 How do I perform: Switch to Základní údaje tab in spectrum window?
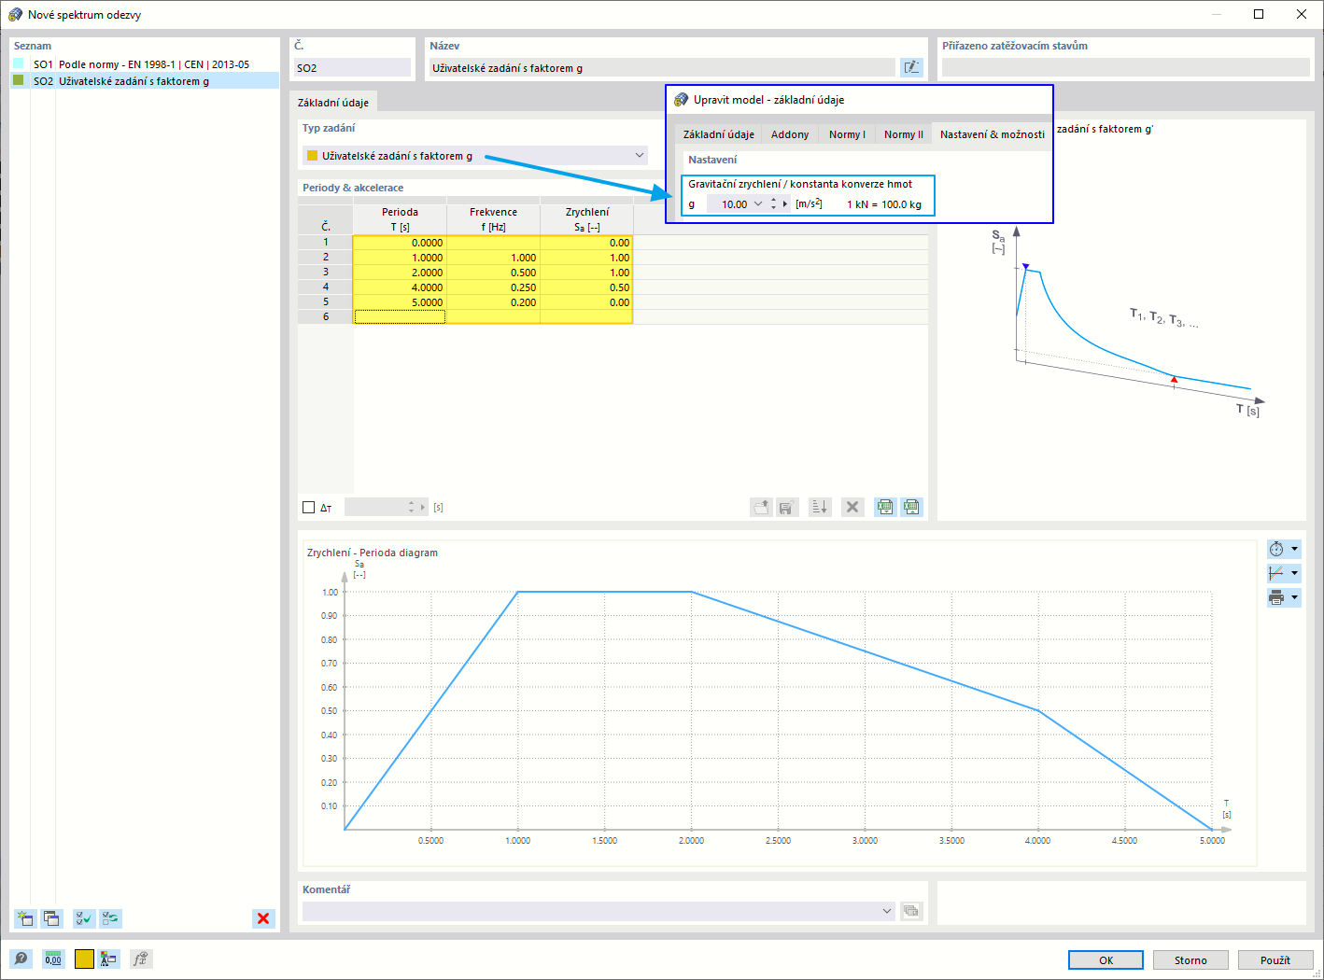point(333,103)
